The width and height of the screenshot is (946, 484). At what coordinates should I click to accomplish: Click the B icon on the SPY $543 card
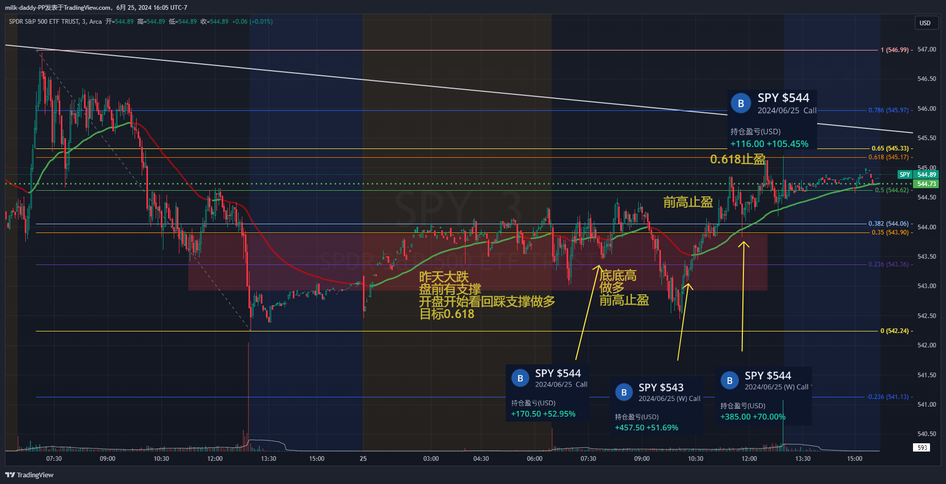(x=624, y=392)
